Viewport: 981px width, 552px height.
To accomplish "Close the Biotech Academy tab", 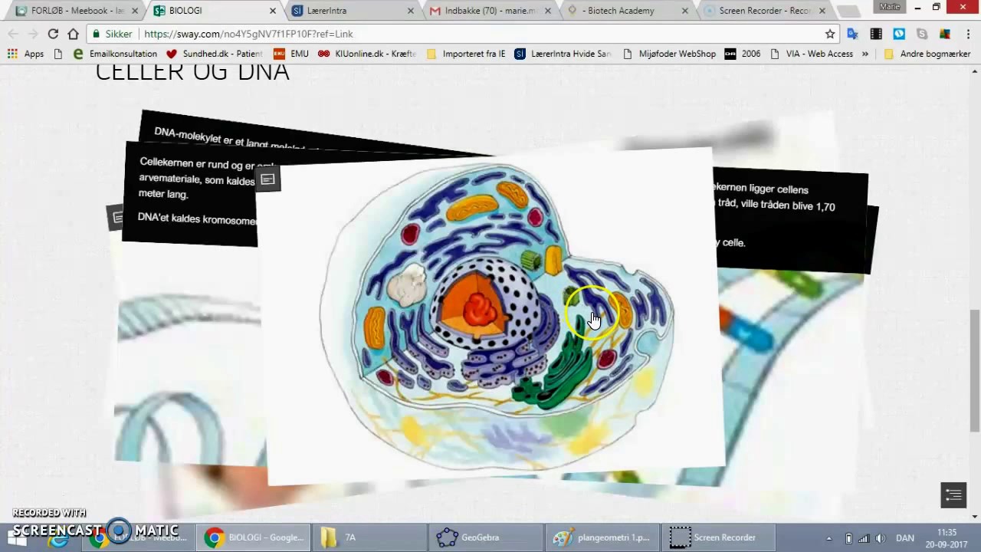I will coord(685,11).
